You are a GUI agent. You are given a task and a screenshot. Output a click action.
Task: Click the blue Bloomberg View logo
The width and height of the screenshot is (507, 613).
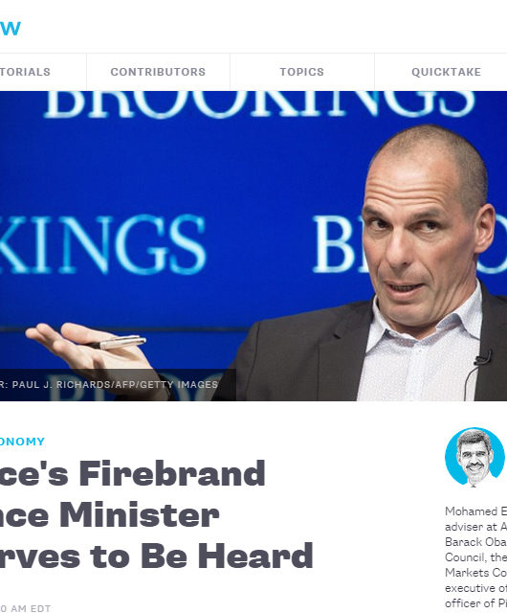pyautogui.click(x=11, y=28)
